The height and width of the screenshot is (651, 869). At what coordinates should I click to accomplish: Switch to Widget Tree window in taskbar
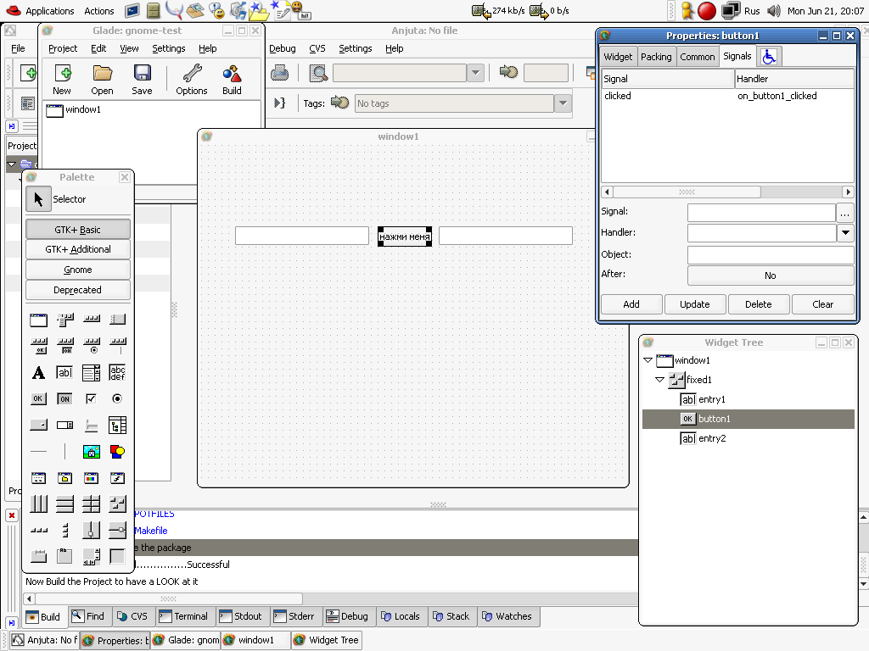point(327,640)
